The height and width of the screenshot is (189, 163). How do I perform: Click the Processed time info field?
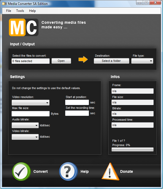point(133,125)
